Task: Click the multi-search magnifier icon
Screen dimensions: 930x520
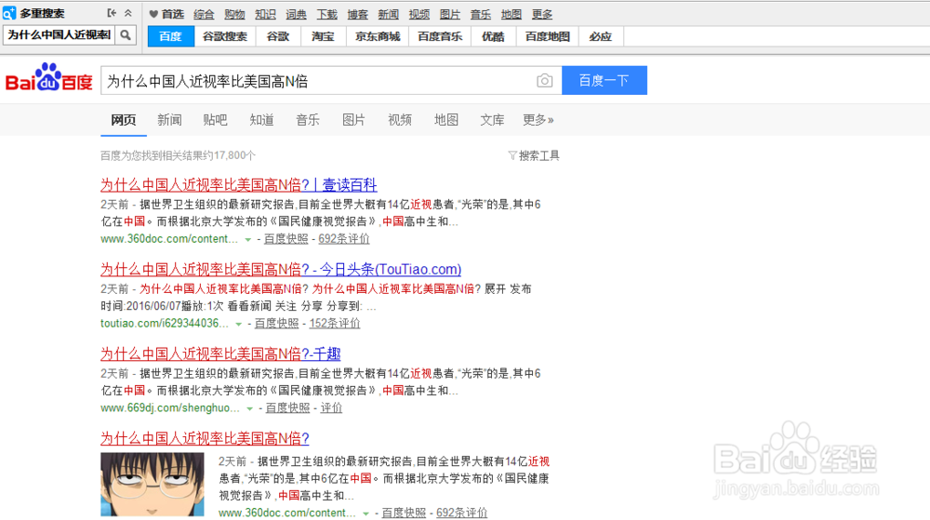Action: tap(126, 35)
